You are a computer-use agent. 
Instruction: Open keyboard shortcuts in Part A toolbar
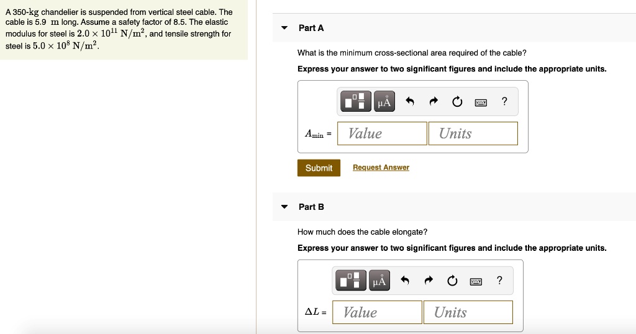(x=481, y=103)
